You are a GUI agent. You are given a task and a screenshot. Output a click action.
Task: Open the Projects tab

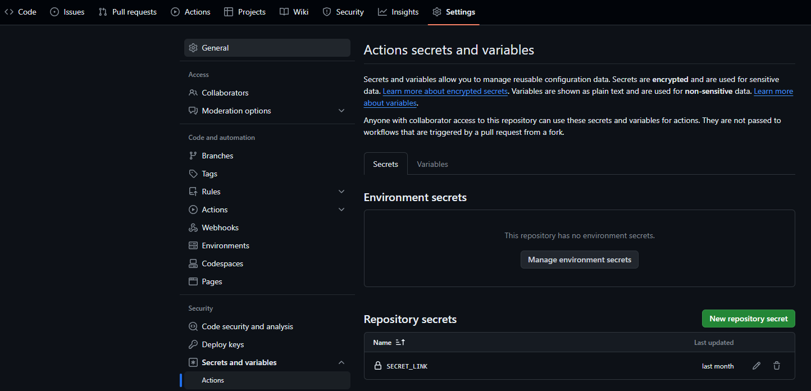click(245, 12)
